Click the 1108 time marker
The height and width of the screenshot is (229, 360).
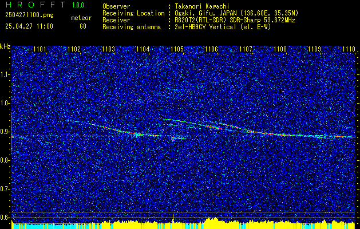point(280,49)
